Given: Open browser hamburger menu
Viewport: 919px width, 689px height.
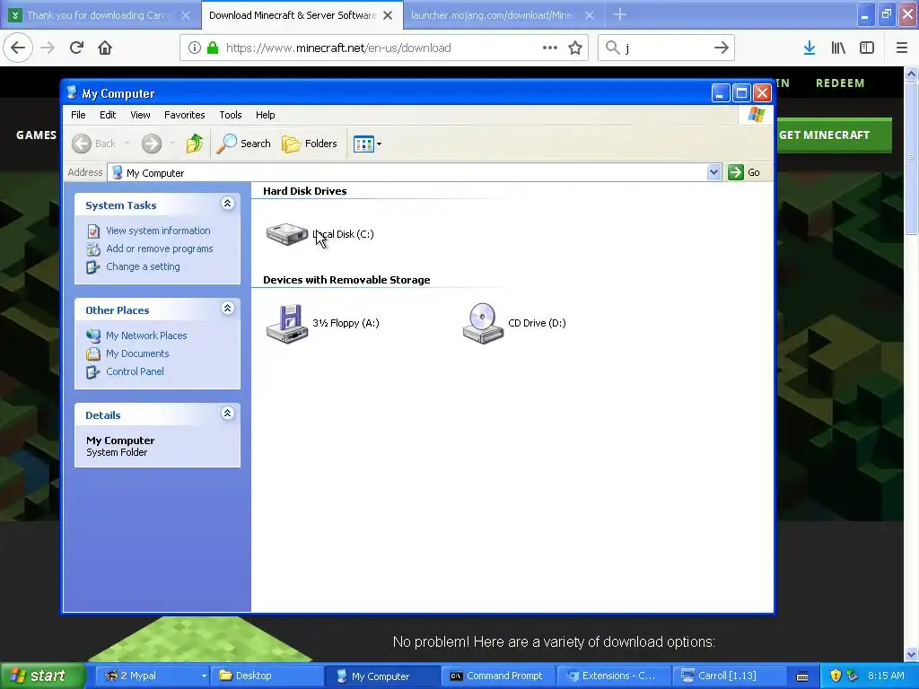Looking at the screenshot, I should (901, 48).
